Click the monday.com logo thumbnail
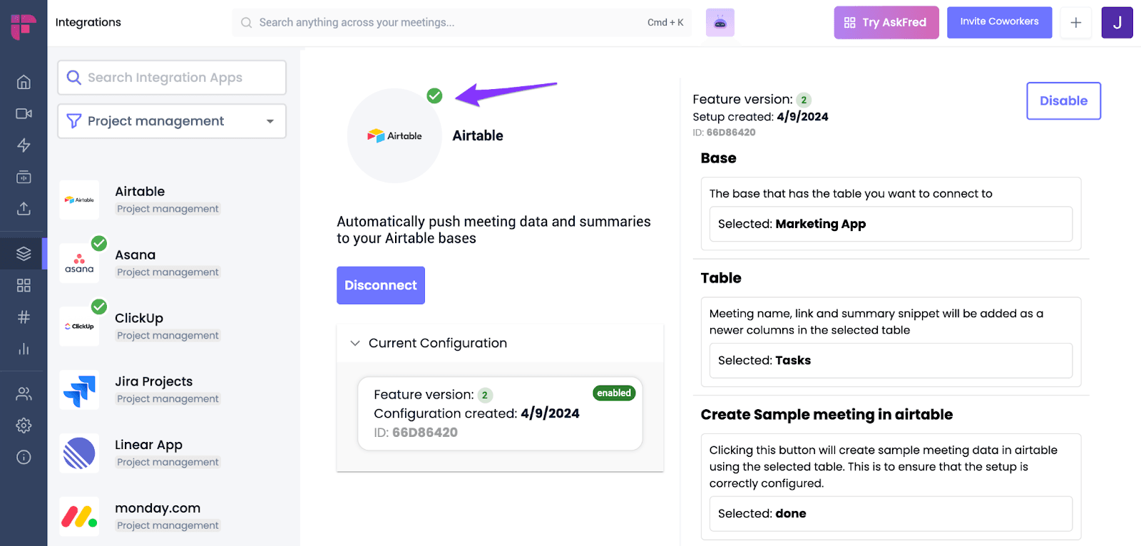 point(79,517)
